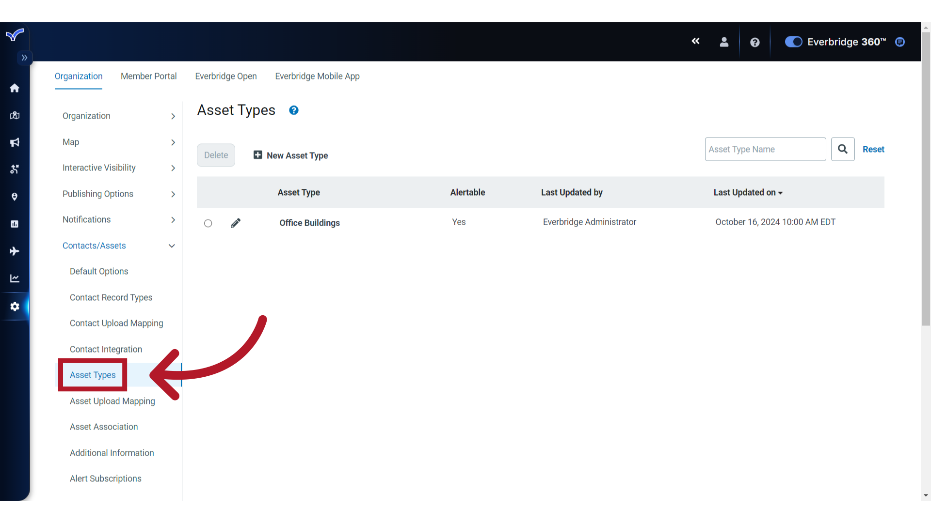Image resolution: width=931 pixels, height=523 pixels.
Task: Click the feedback chat bubble icon
Action: click(x=900, y=42)
